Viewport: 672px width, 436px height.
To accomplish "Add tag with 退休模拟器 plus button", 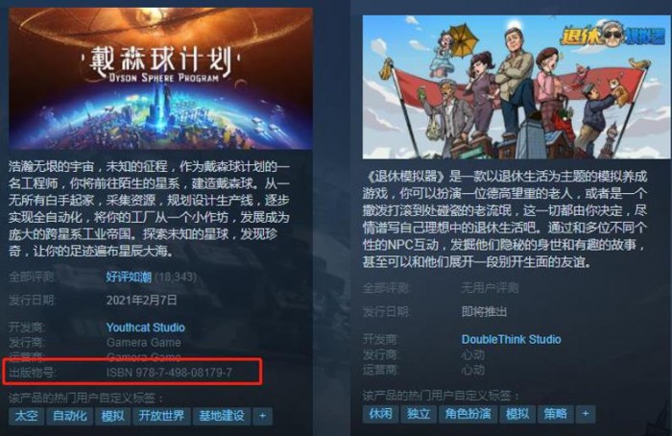I will coord(586,414).
